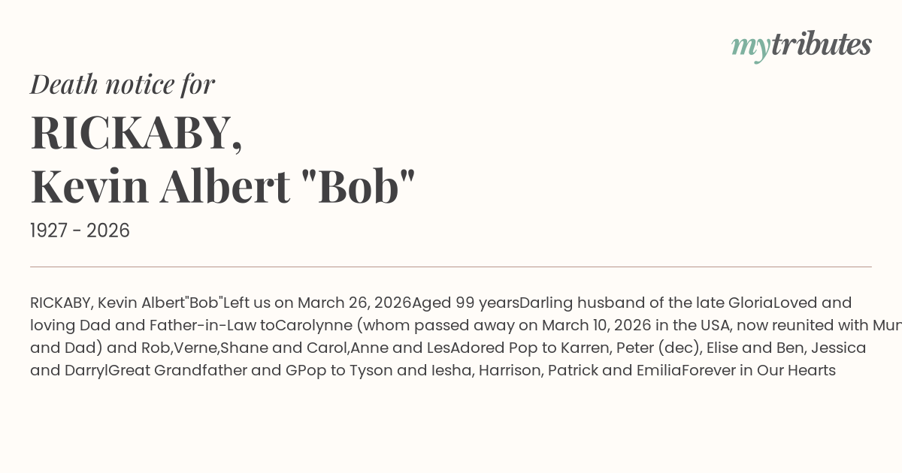Click "Darling husband of the late Gloria"
Viewport: 902px width, 473px height.
pyautogui.click(x=646, y=303)
